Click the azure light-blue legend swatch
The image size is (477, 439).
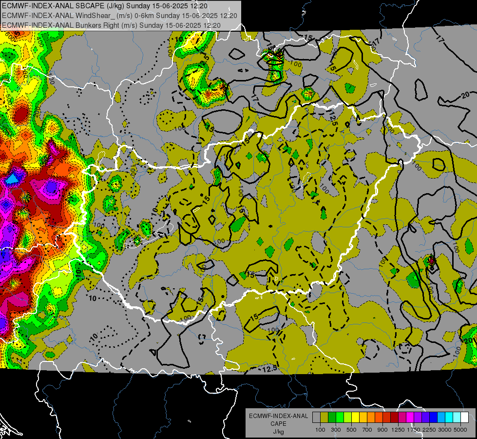pyautogui.click(x=441, y=418)
